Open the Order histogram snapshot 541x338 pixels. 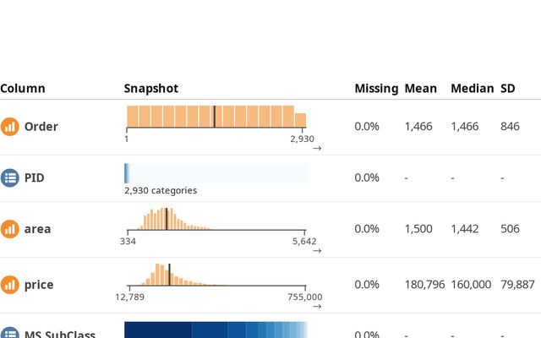pos(216,117)
